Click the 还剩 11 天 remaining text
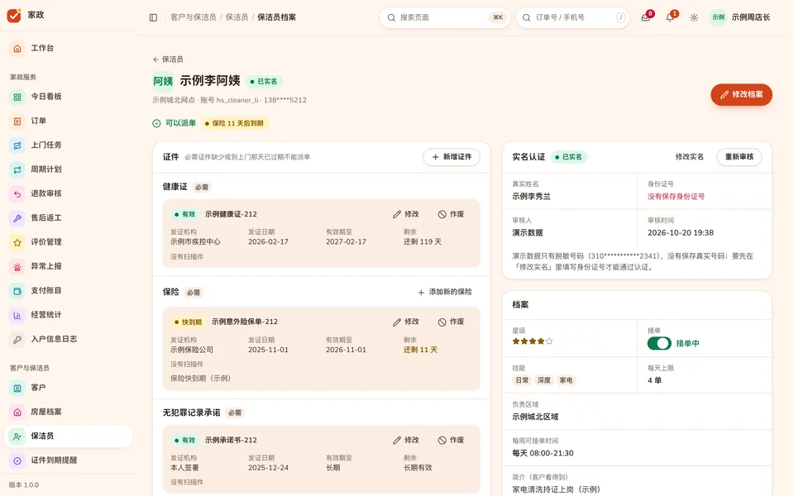This screenshot has width=794, height=496. point(420,350)
